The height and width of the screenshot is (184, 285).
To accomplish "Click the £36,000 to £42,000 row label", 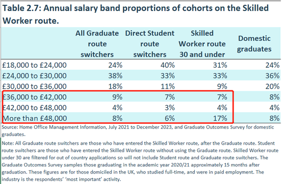I will tap(34, 97).
